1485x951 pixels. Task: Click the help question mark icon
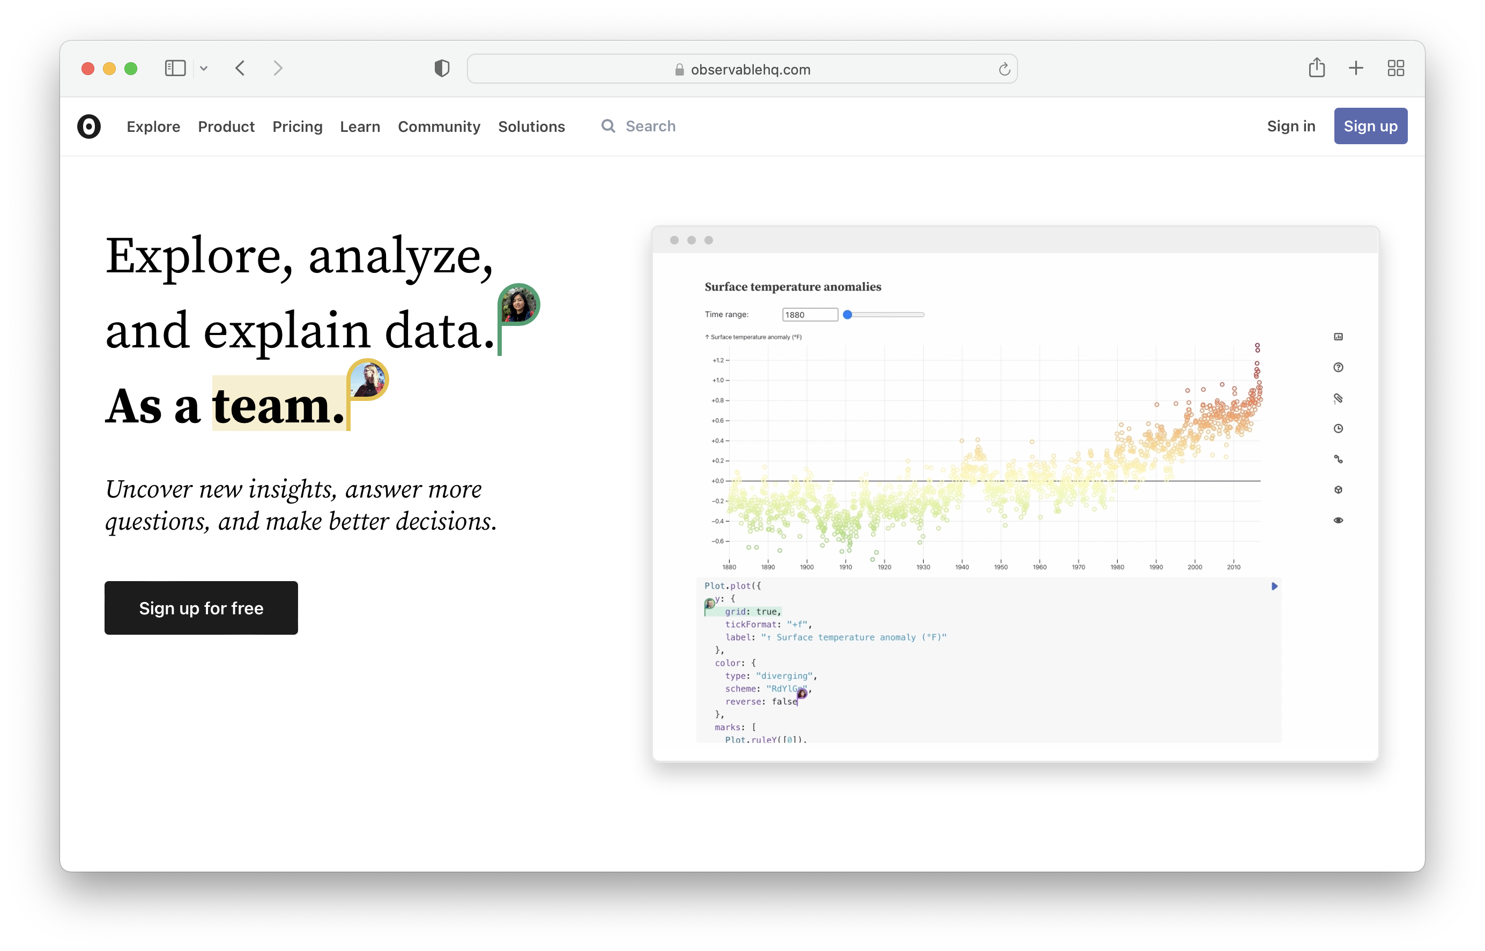coord(1338,367)
